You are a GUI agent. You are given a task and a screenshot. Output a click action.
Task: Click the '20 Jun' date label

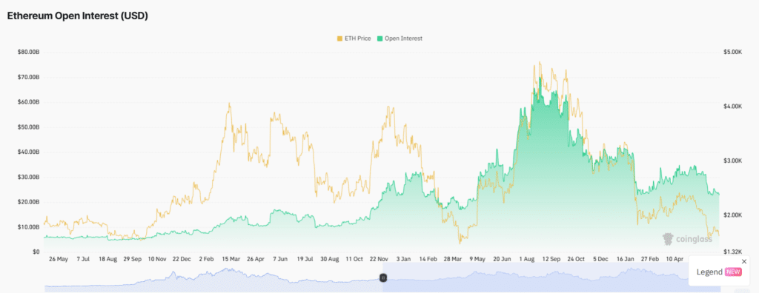[502, 259]
